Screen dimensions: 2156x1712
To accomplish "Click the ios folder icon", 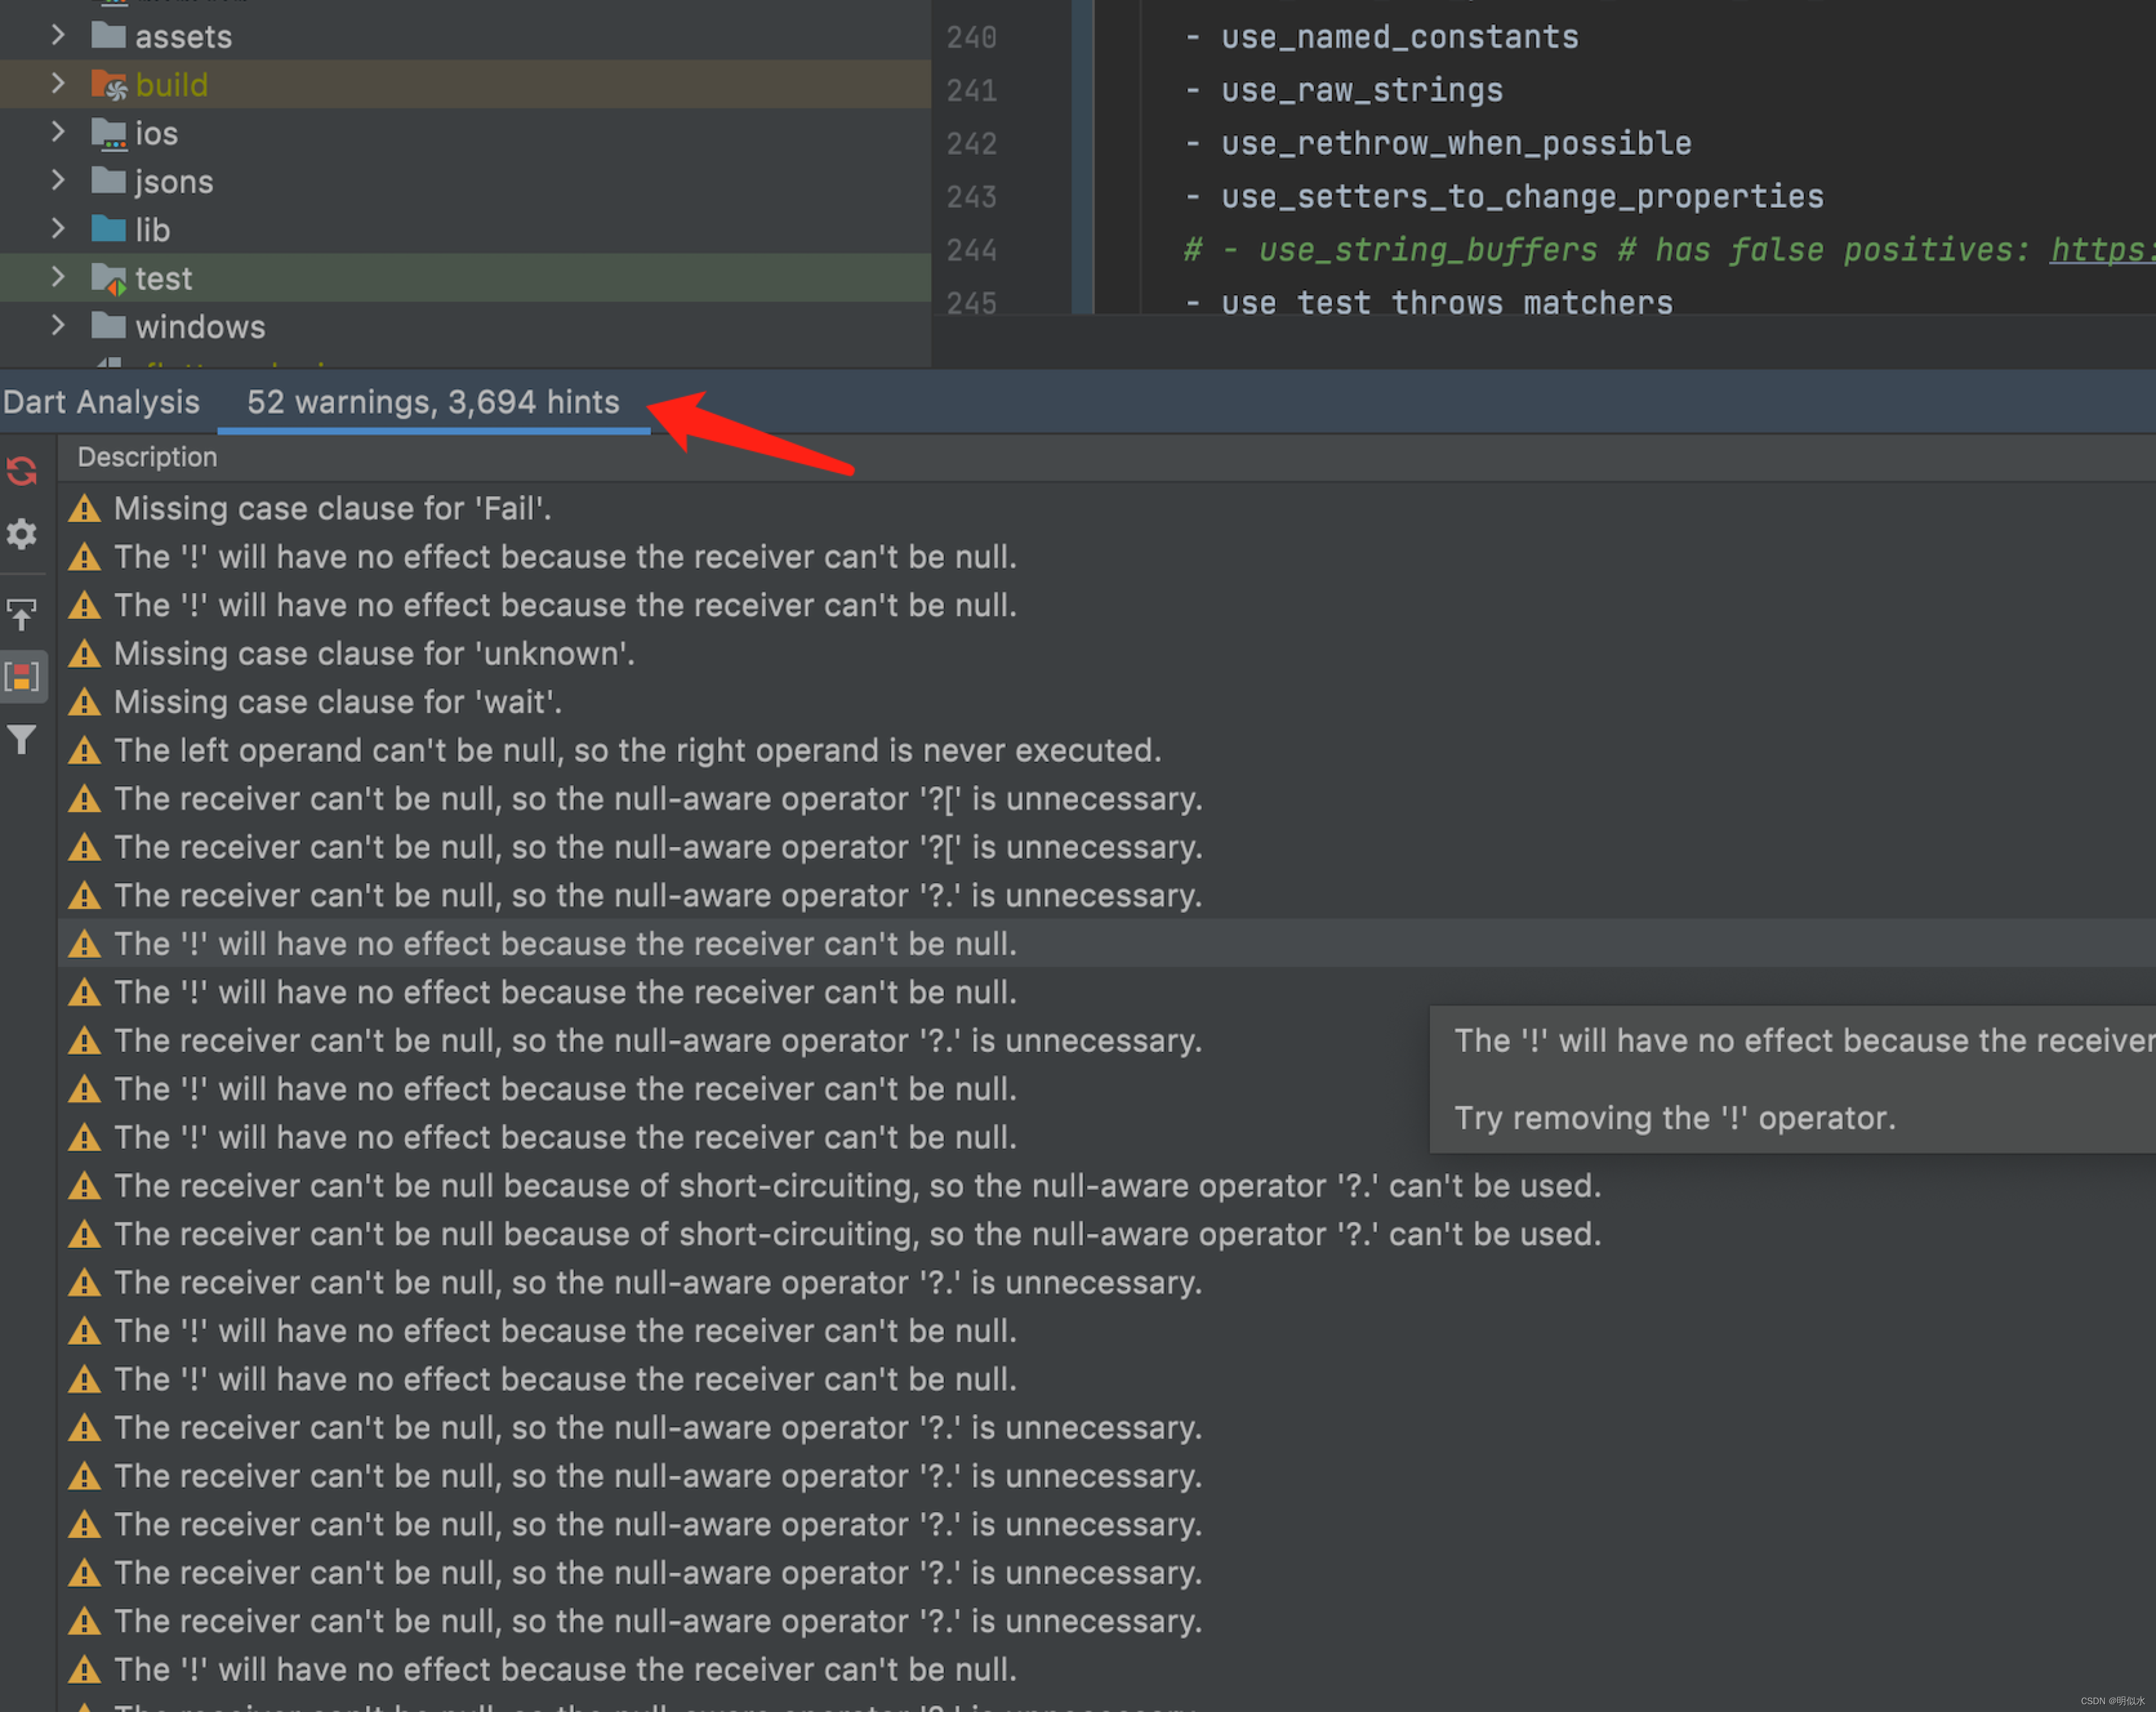I will point(108,133).
